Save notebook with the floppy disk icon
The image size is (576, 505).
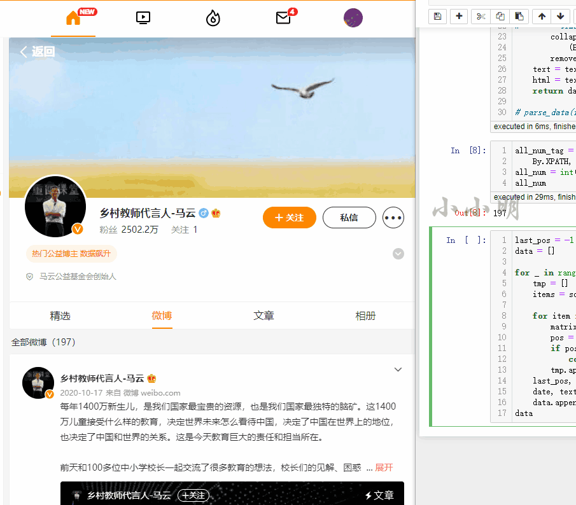[437, 16]
